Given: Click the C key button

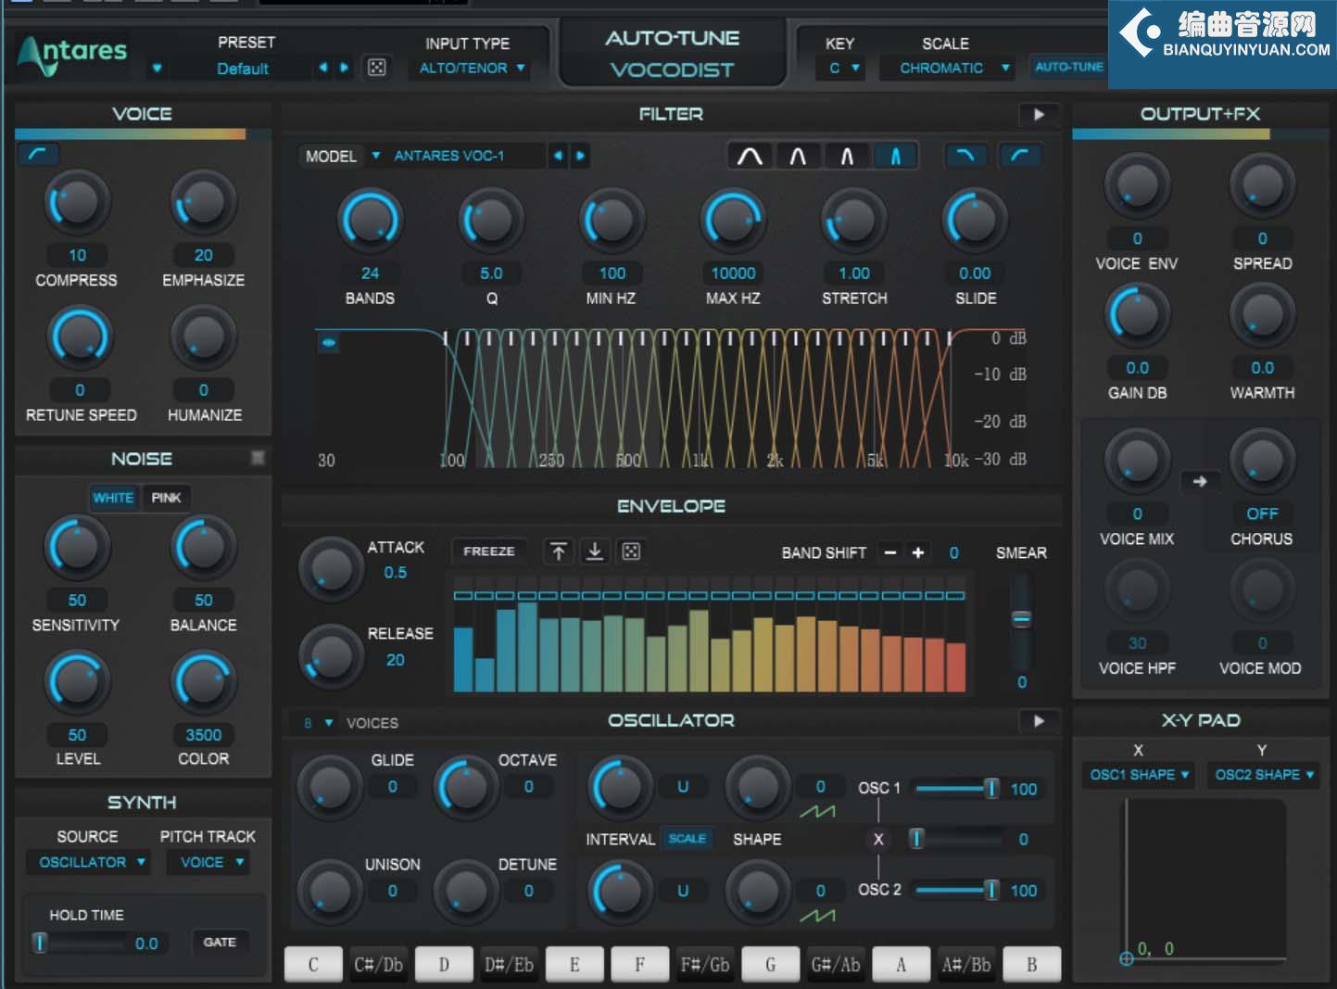Looking at the screenshot, I should pos(313,965).
